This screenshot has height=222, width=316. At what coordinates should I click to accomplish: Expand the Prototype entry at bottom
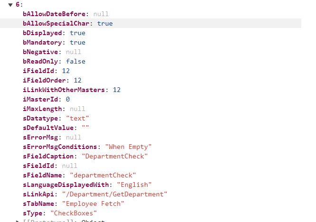coord(19,221)
